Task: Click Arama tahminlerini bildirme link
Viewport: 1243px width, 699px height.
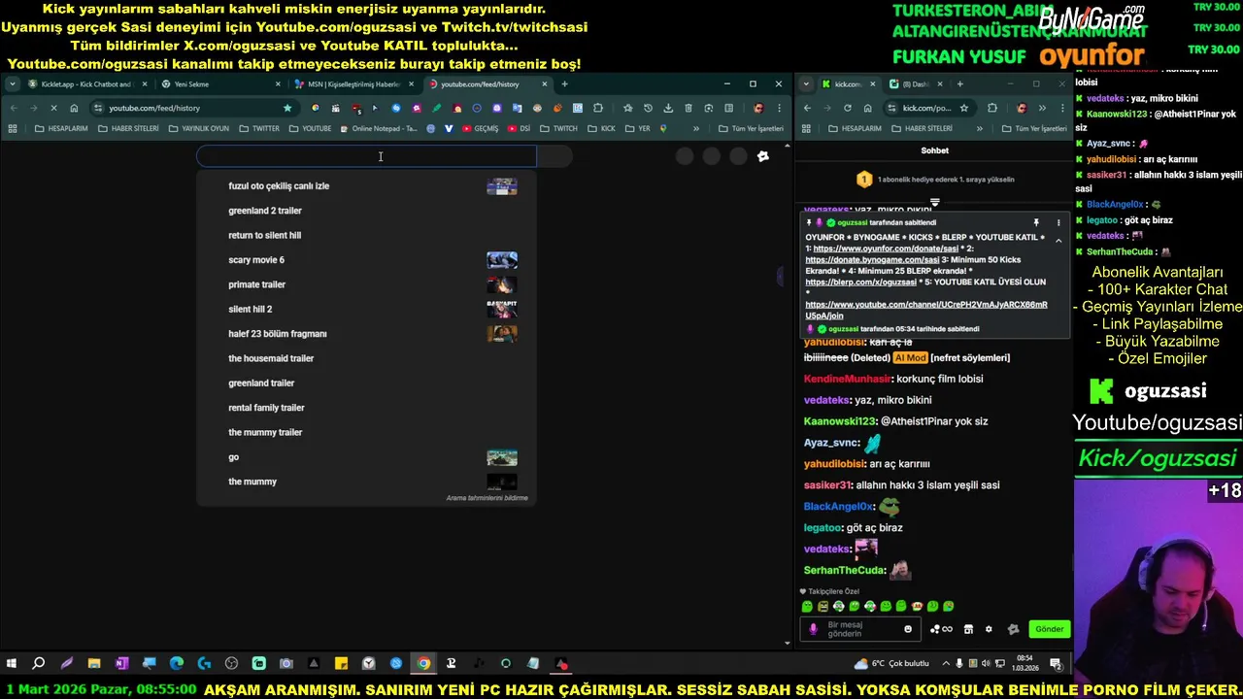Action: pyautogui.click(x=487, y=498)
